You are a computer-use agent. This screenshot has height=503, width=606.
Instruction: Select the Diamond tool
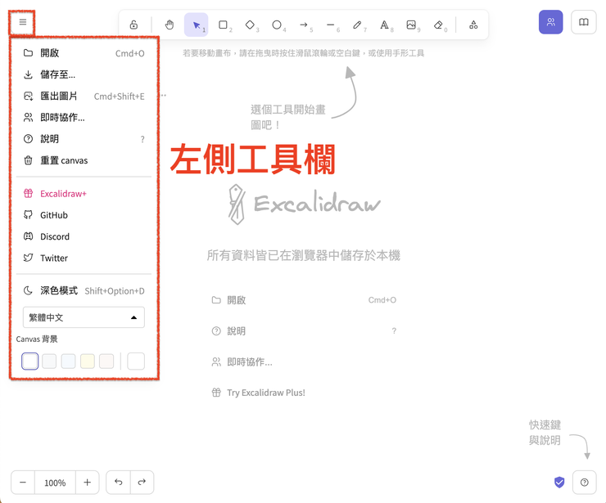[x=250, y=25]
